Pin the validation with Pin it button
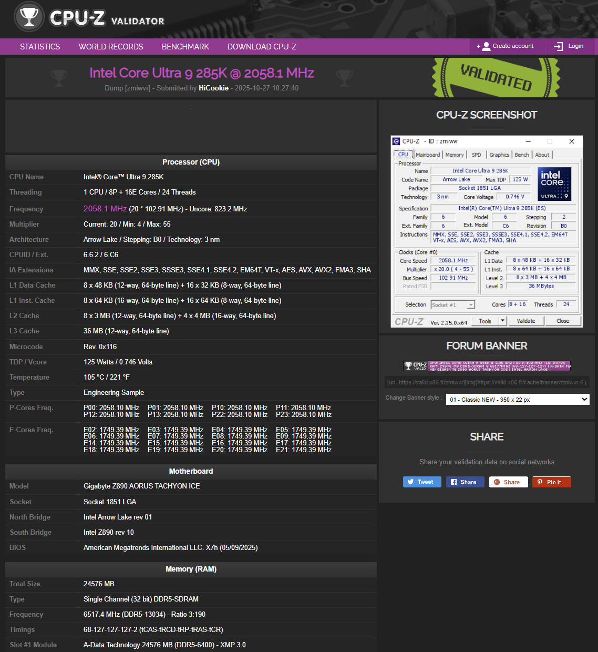Screen dimensions: 598x652 point(551,482)
